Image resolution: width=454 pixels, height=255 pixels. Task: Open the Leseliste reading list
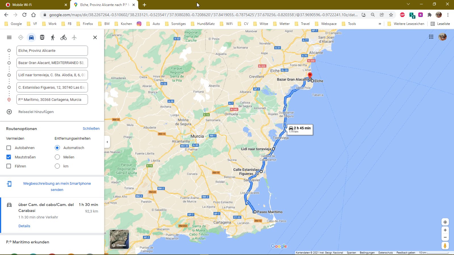(x=440, y=24)
